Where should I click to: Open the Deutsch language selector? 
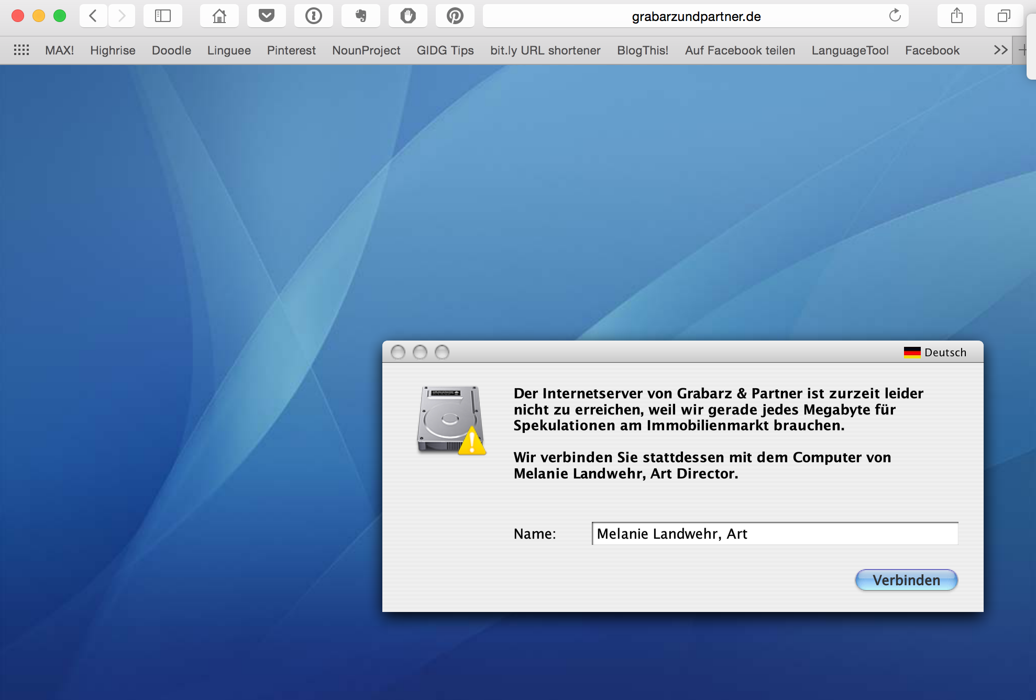click(x=935, y=352)
